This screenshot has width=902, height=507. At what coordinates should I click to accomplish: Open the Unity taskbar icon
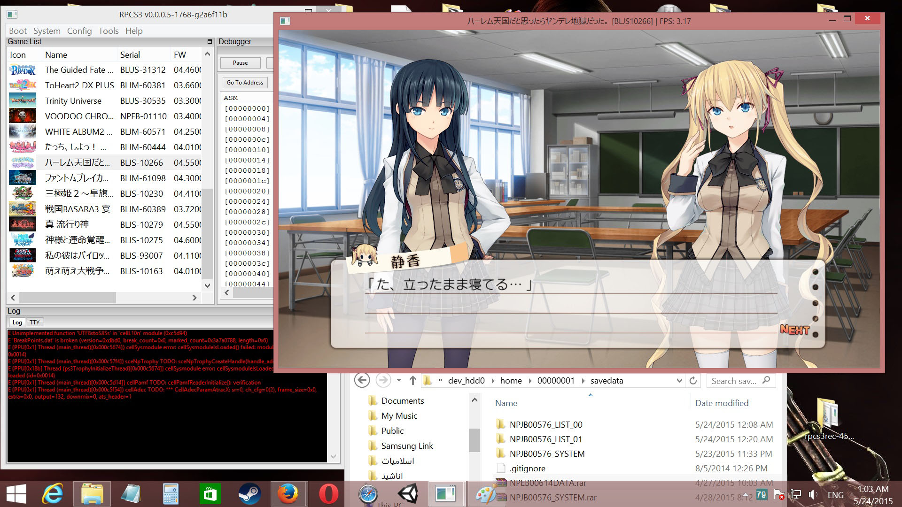click(407, 494)
